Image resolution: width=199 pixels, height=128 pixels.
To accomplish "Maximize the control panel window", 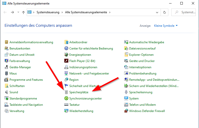I will click(x=182, y=3).
